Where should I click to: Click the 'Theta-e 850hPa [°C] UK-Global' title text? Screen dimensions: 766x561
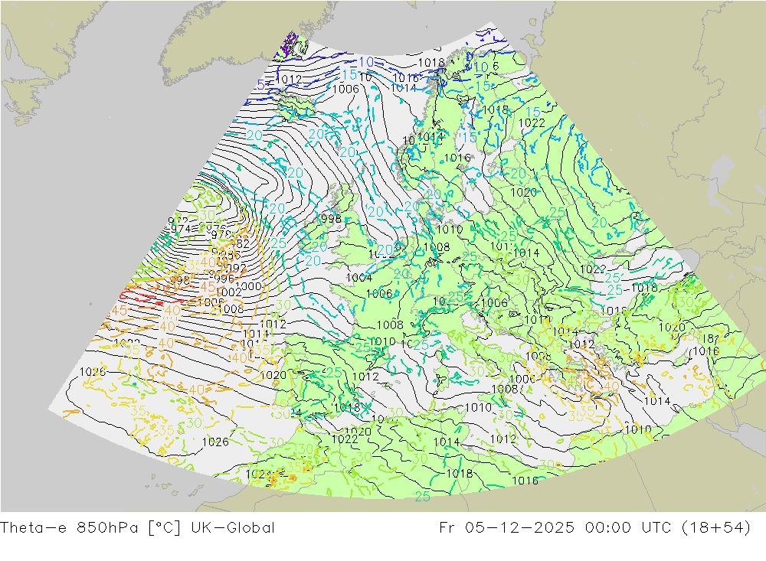pyautogui.click(x=138, y=528)
